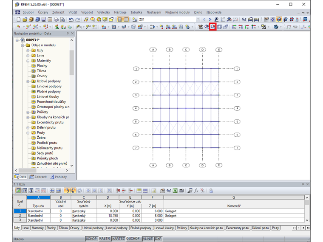Viewport: 323px width, 242px height.
Task: Jump to last table tab arrow
Action: tap(308, 228)
